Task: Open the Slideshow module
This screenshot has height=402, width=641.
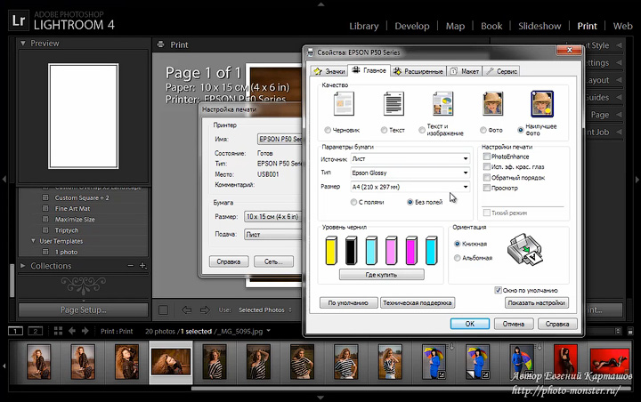Action: click(540, 26)
